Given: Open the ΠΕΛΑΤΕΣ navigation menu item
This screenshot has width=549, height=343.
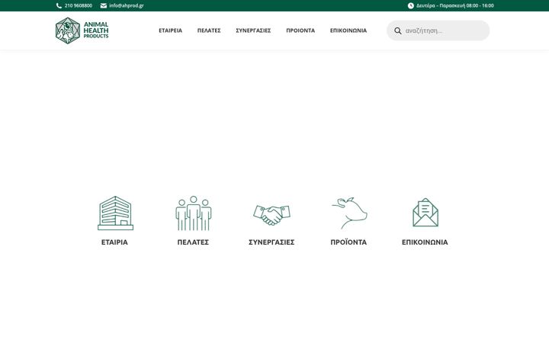Looking at the screenshot, I should [209, 30].
